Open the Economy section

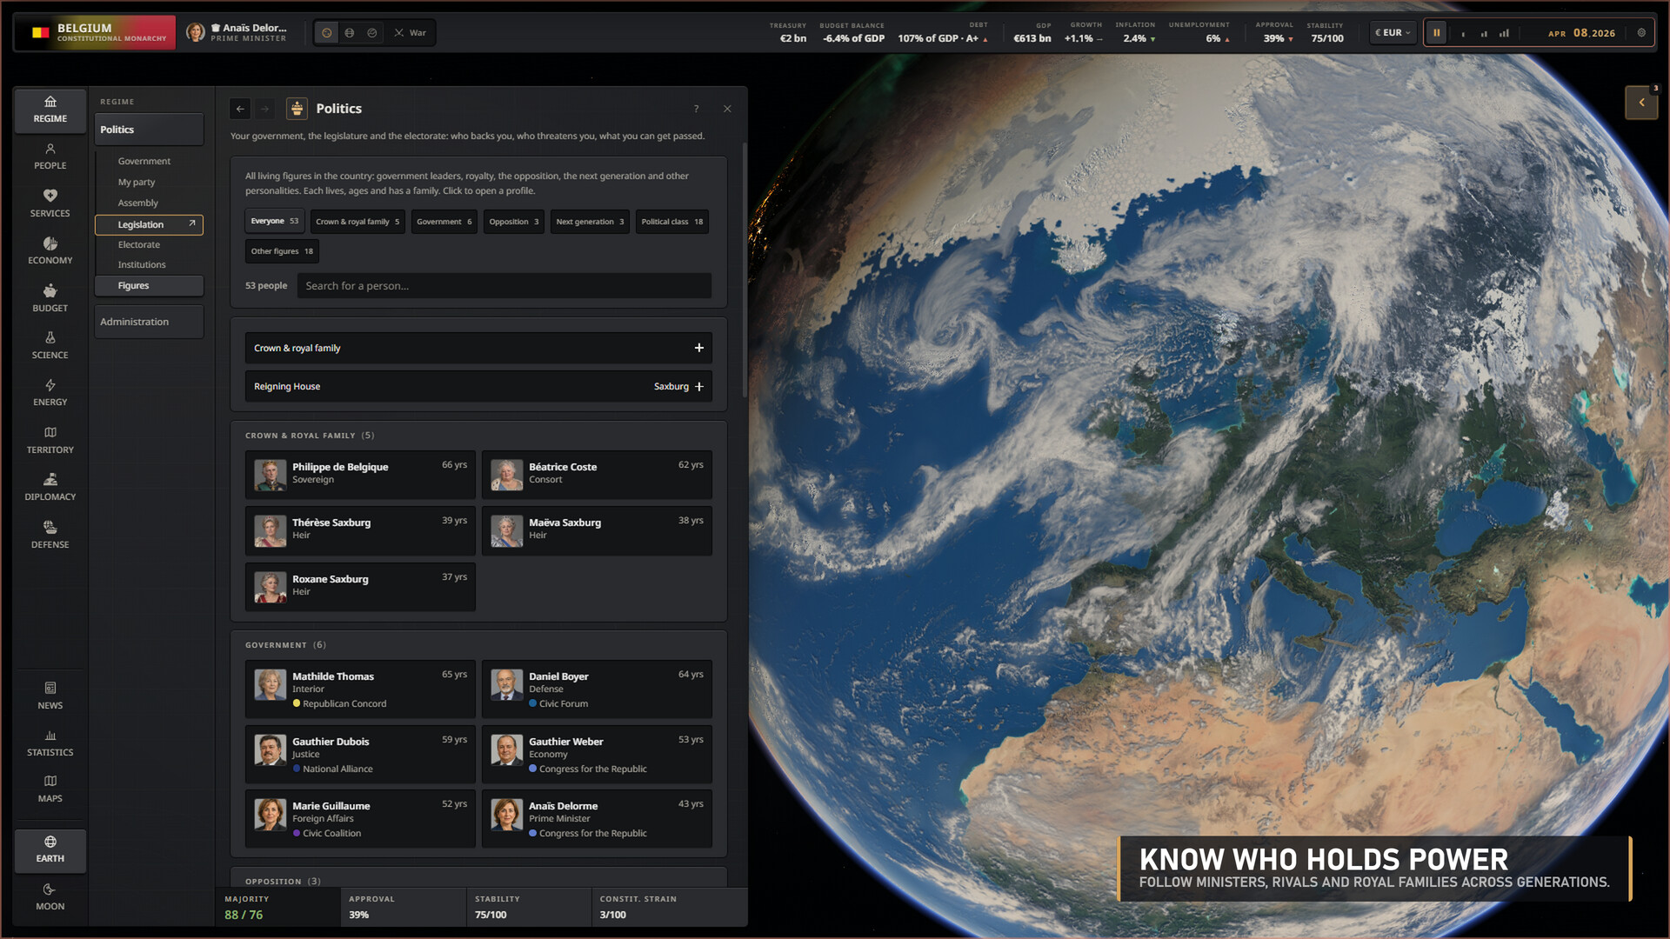(50, 251)
